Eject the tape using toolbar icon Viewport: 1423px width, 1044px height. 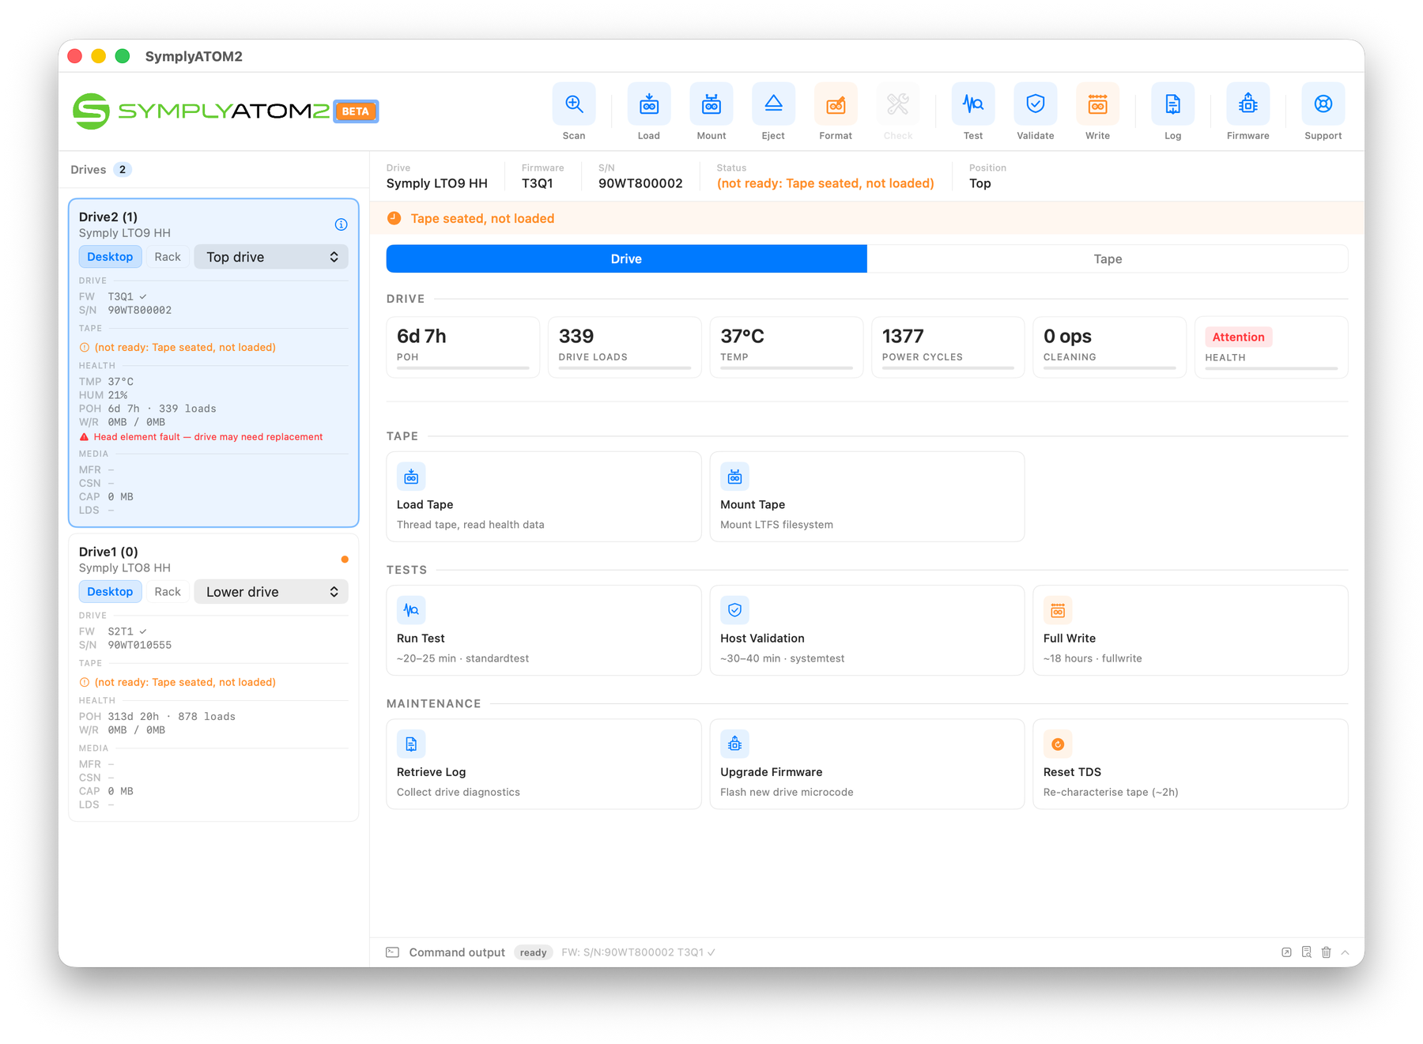(x=773, y=104)
